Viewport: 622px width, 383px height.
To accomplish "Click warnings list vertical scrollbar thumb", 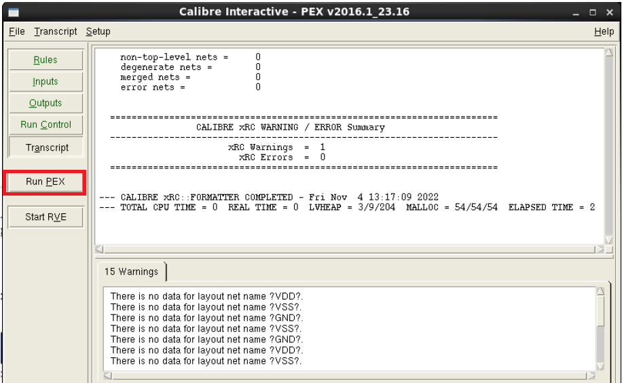I will [600, 311].
